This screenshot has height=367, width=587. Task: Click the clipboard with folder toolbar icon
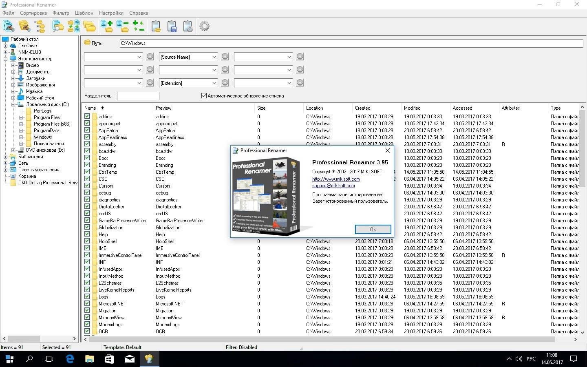point(156,26)
